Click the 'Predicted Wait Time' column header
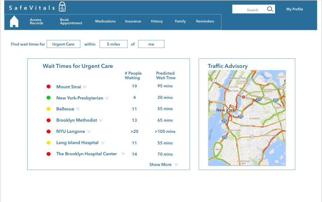The height and width of the screenshot is (202, 322). click(x=166, y=76)
